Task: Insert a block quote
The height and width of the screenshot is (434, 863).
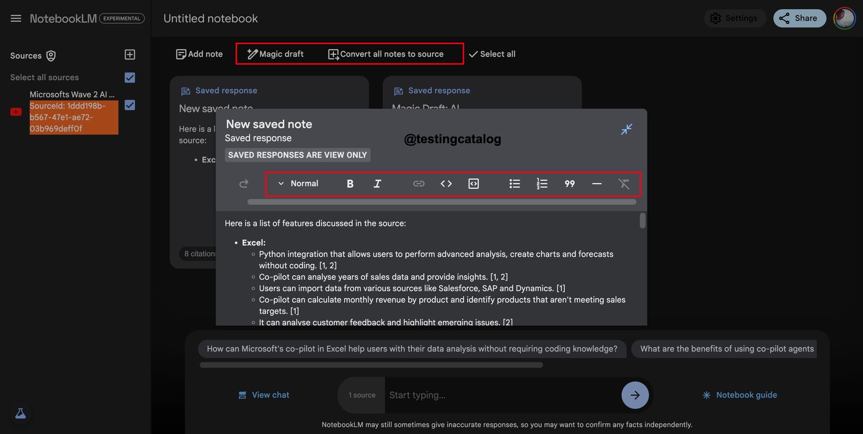Action: pos(570,184)
